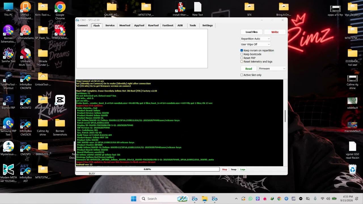Select the vgotel i550 read file.bin icon
363x204 pixels.
point(352,150)
